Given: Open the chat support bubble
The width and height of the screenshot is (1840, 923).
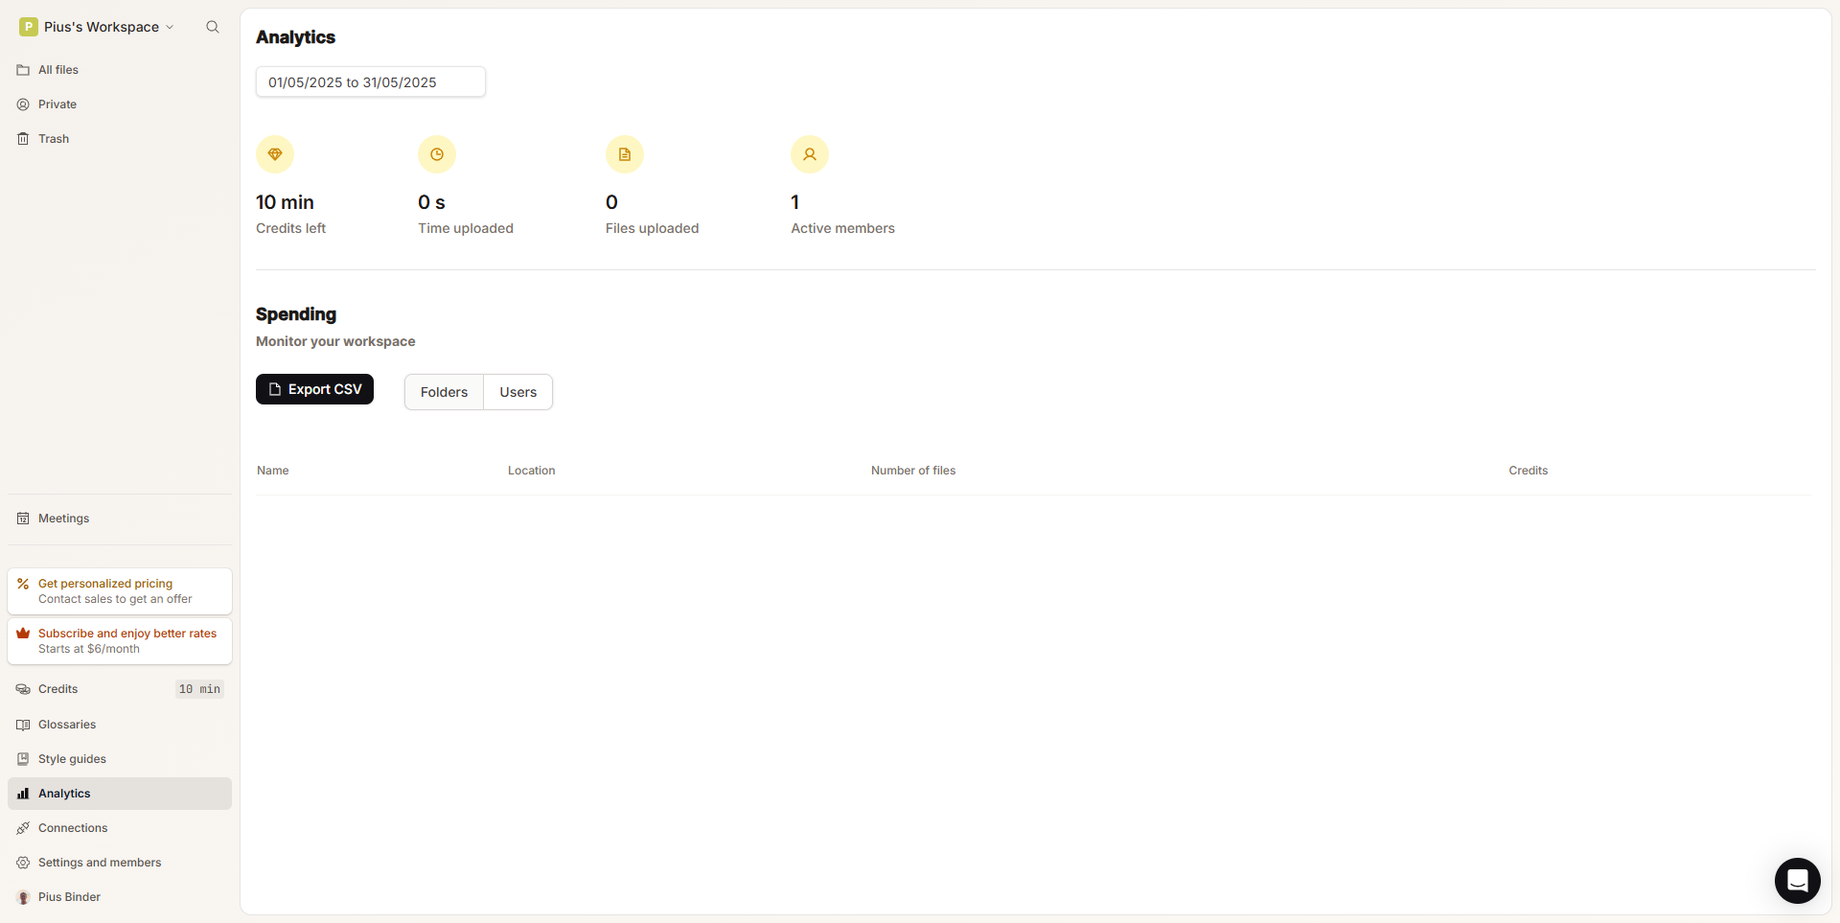Looking at the screenshot, I should pos(1797,880).
